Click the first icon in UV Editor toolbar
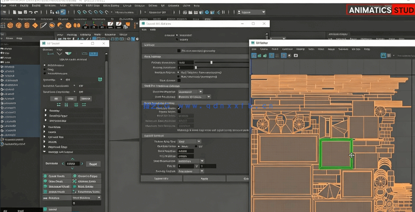 coord(254,55)
